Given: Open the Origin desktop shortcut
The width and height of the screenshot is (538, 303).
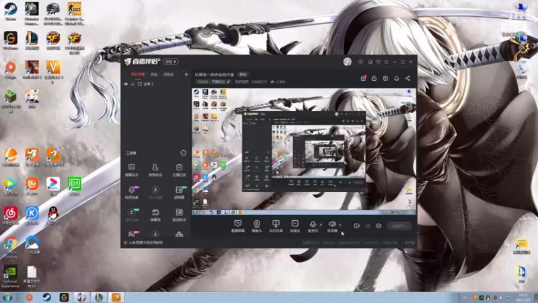Looking at the screenshot, I should click(11, 70).
